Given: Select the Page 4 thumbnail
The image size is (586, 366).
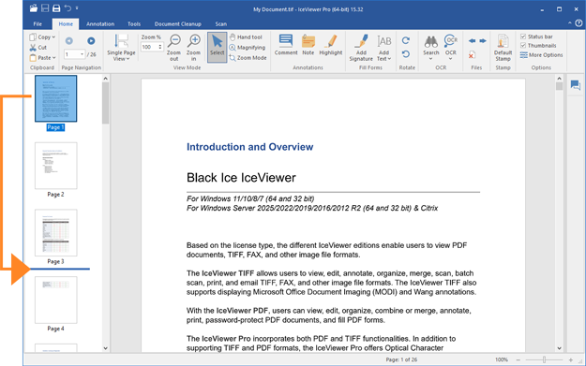Looking at the screenshot, I should point(56,300).
